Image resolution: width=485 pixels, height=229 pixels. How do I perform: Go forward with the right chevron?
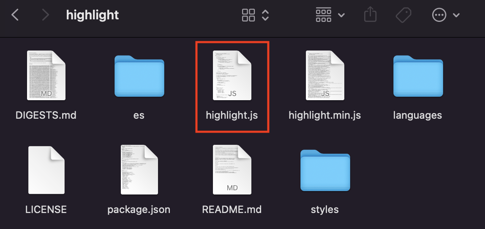tap(46, 15)
